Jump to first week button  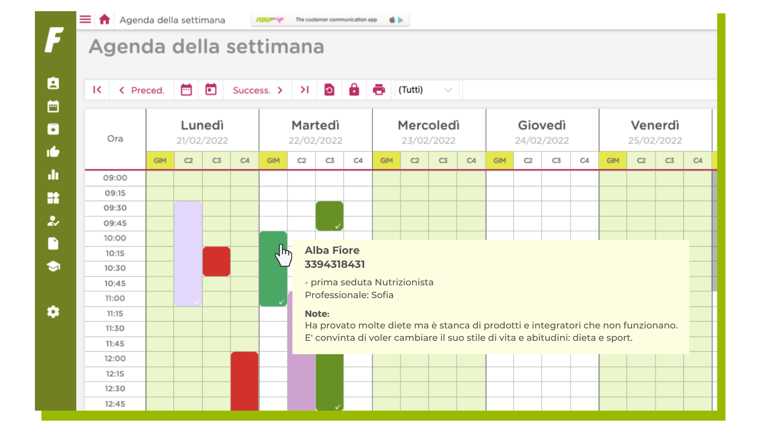[x=97, y=90]
